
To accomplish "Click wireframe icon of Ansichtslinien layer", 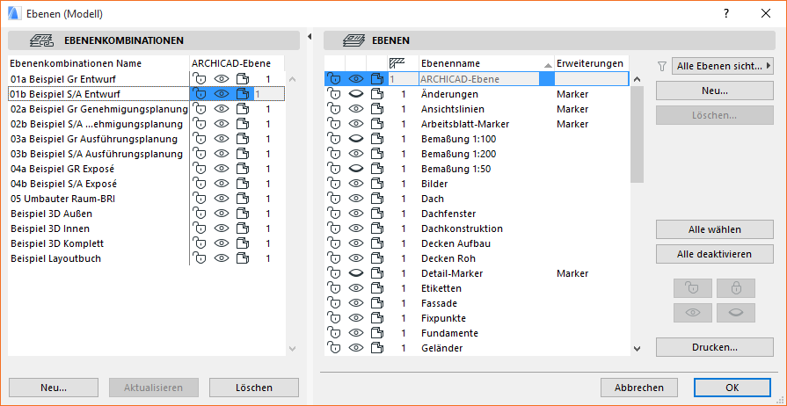I will pyautogui.click(x=376, y=109).
